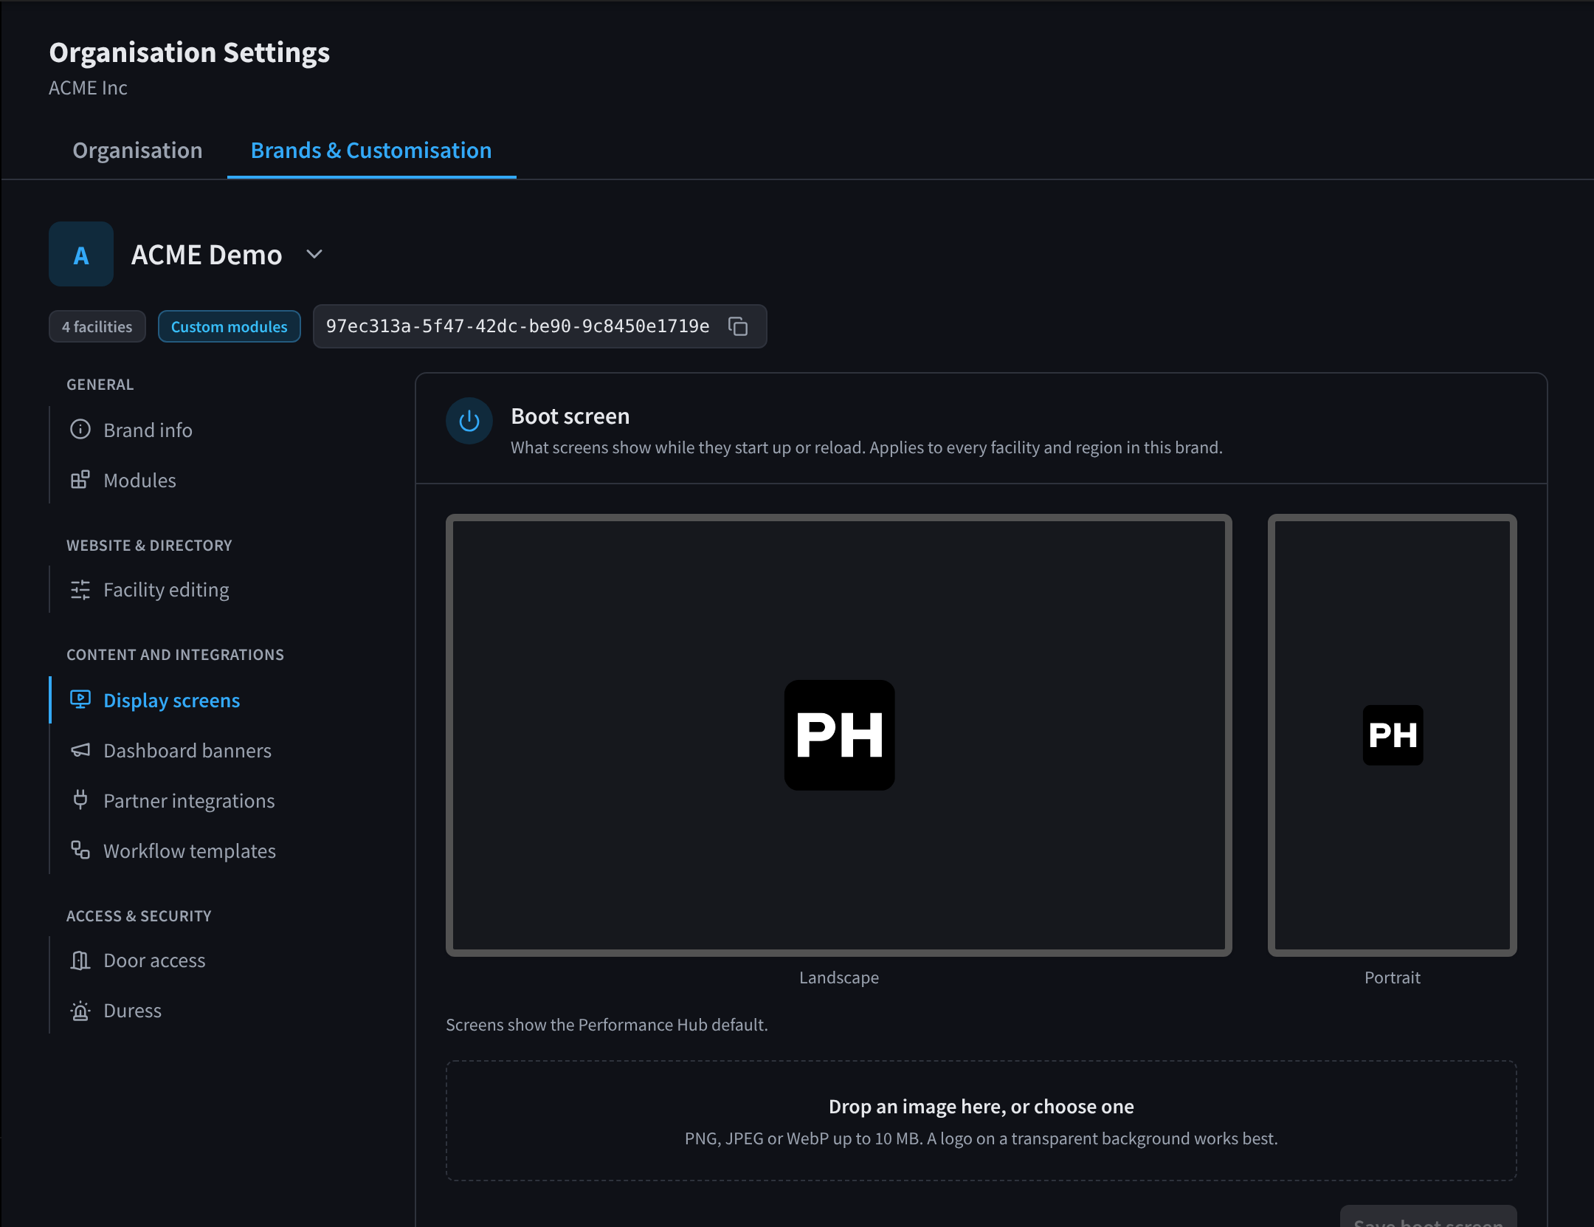Click the Display screens monitor icon

[80, 700]
